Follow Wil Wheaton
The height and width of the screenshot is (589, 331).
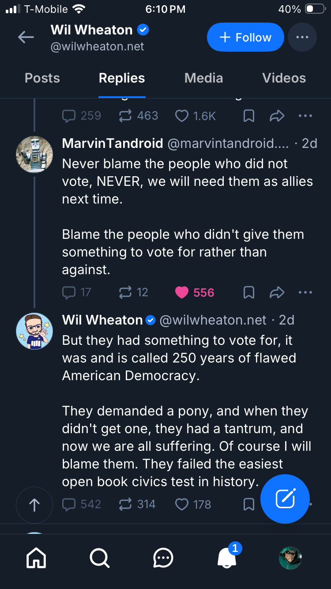tap(245, 38)
